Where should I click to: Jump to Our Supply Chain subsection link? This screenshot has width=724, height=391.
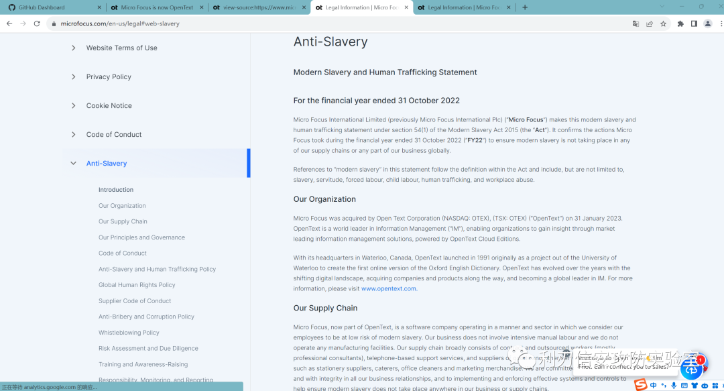point(123,221)
